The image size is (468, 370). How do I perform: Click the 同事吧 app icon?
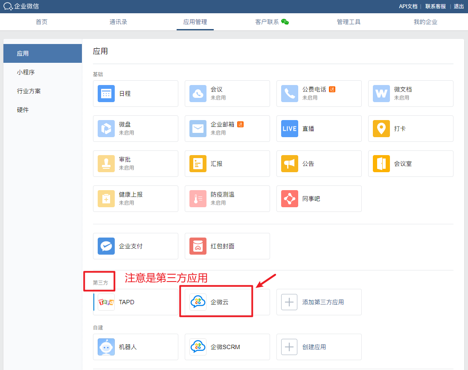click(x=290, y=199)
